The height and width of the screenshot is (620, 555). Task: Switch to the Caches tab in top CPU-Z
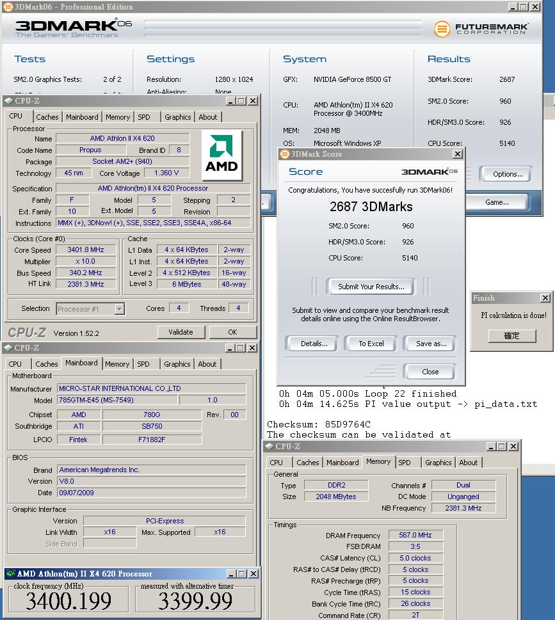47,117
